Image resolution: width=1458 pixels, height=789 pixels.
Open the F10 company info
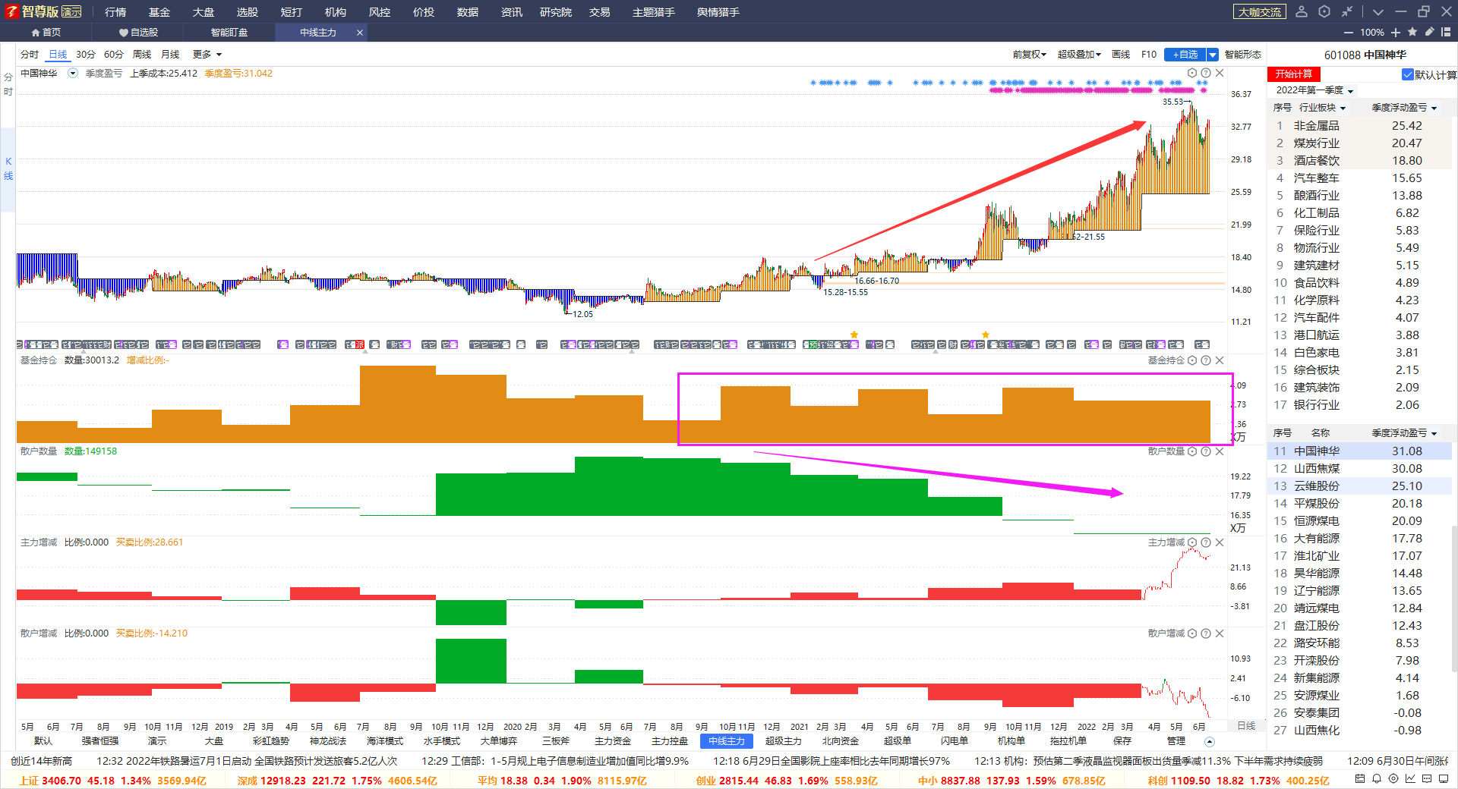1149,55
